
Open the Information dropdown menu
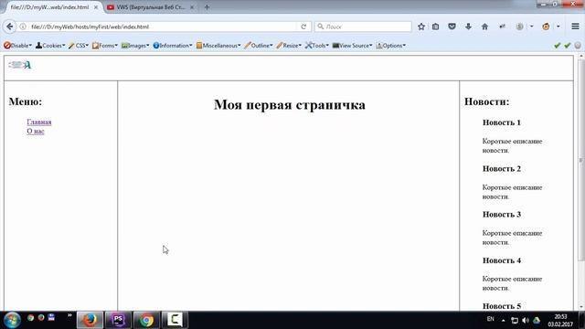pos(173,46)
